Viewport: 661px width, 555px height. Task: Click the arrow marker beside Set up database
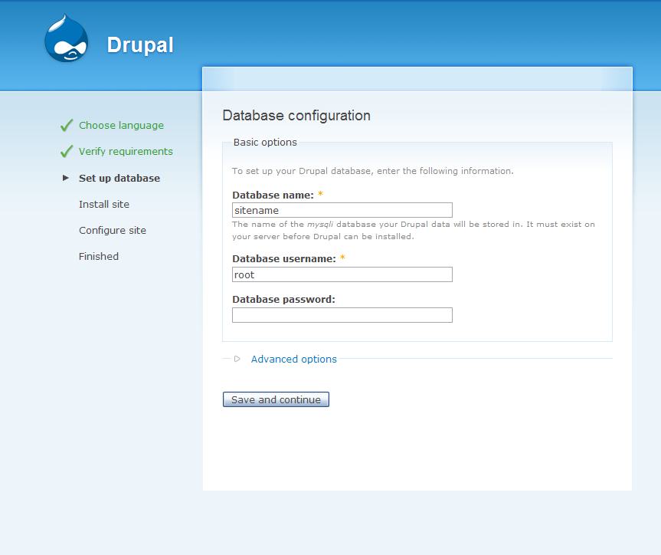pos(66,178)
